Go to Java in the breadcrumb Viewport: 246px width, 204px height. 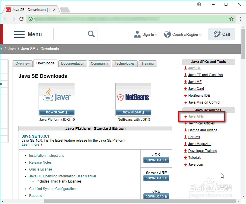[12, 49]
